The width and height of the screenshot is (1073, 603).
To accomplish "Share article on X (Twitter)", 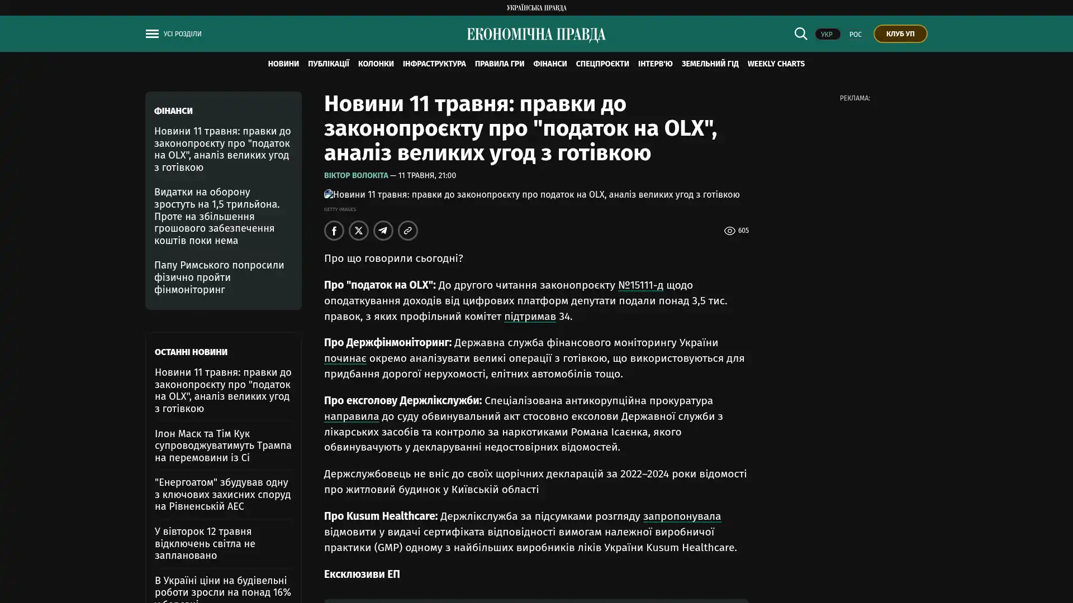I will pos(358,231).
